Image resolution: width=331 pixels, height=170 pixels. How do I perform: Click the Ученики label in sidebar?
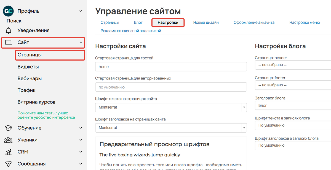[28, 140]
